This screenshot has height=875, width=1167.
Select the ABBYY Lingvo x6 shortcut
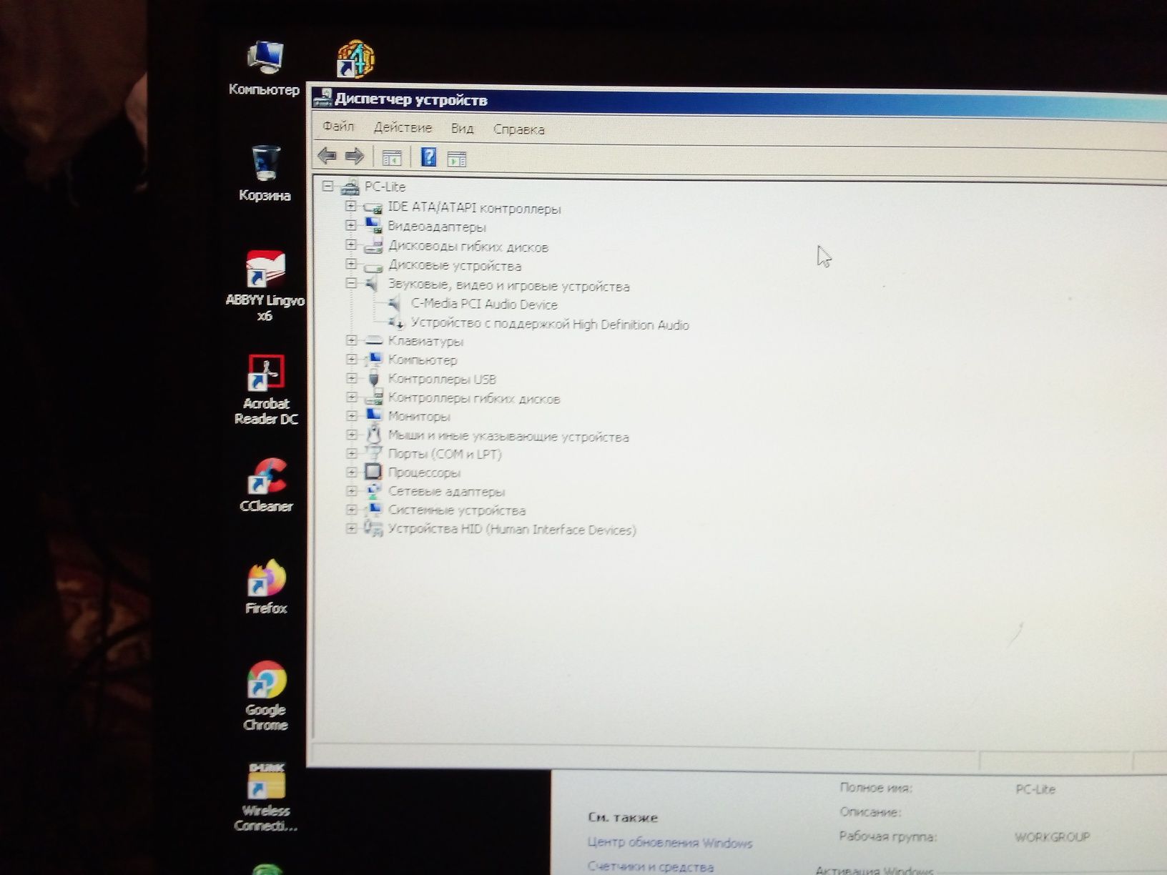[x=265, y=286]
